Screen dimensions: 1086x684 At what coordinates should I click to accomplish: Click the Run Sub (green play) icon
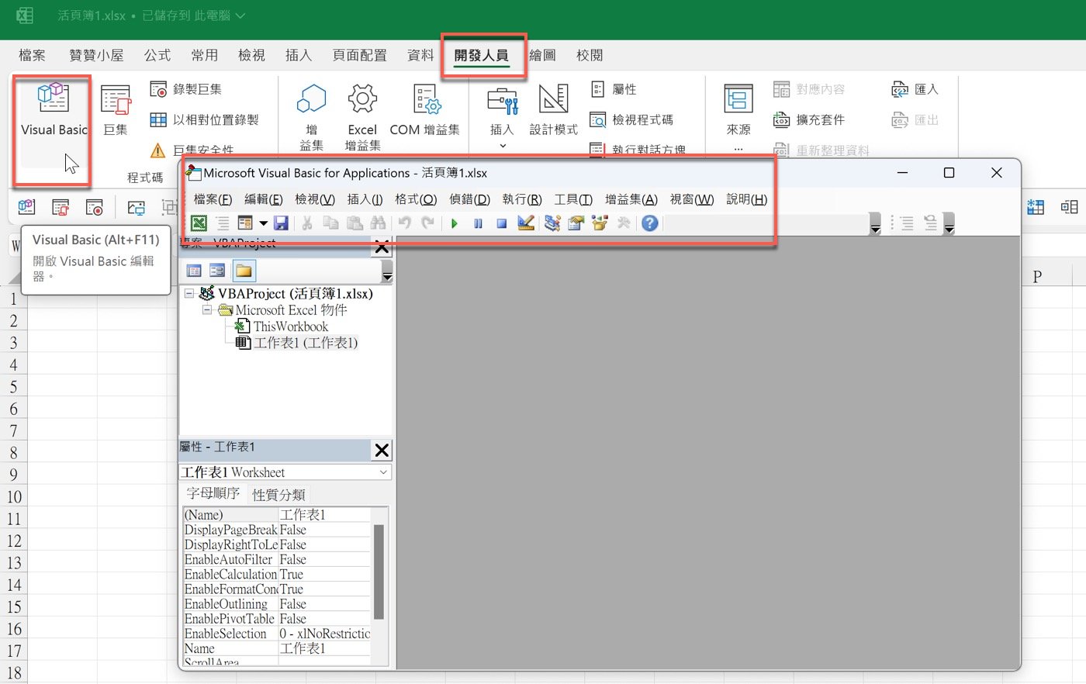[455, 224]
